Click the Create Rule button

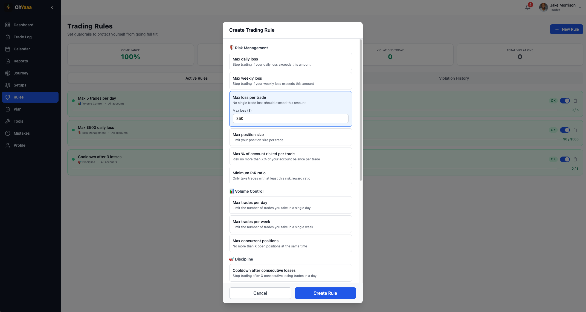click(x=325, y=293)
